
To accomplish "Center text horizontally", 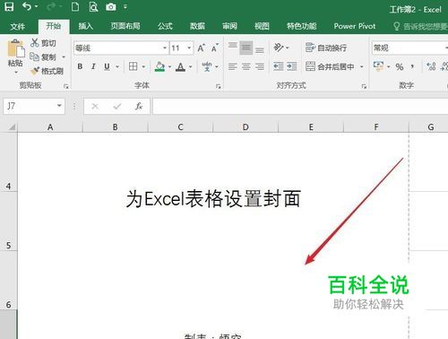I will click(x=246, y=66).
